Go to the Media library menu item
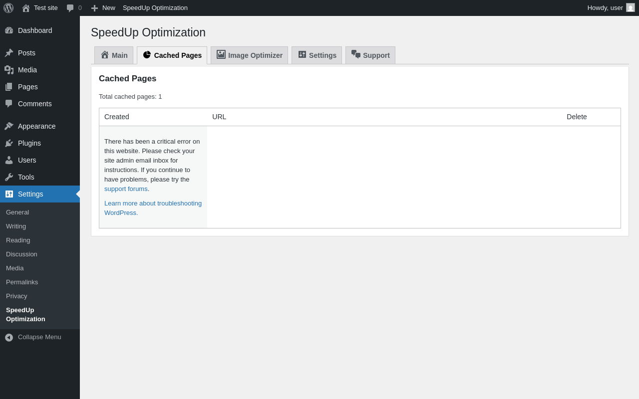639x399 pixels. pyautogui.click(x=27, y=70)
